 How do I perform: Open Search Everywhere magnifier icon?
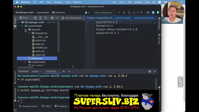[x=148, y=12]
